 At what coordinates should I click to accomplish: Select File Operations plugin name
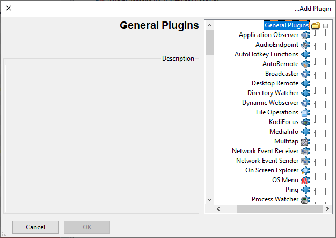click(x=277, y=112)
